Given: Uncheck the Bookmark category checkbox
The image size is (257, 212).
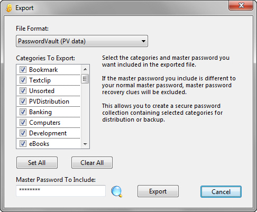Looking at the screenshot, I should tap(23, 70).
